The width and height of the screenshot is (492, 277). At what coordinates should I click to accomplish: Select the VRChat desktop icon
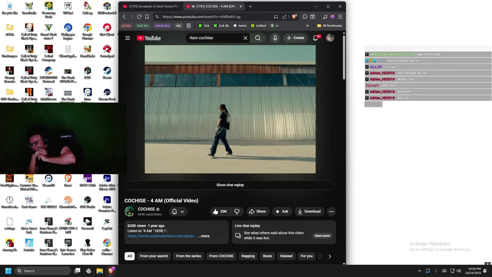pyautogui.click(x=68, y=8)
